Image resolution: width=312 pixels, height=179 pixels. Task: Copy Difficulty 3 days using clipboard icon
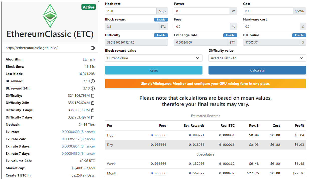pos(93,110)
